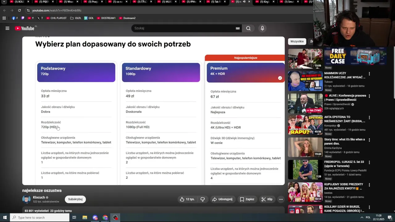This screenshot has height=222, width=395.
Task: Open the Twitch bookmark icon
Action: (23, 18)
